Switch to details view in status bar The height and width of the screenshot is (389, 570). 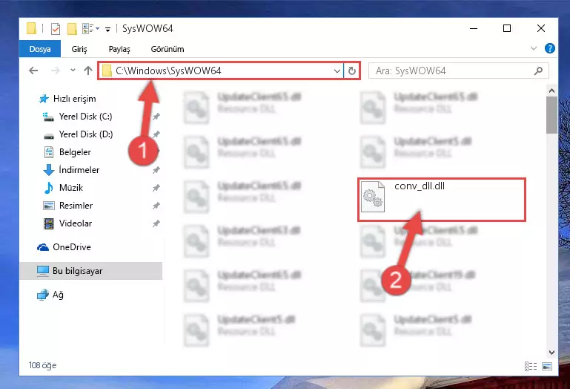pyautogui.click(x=531, y=366)
